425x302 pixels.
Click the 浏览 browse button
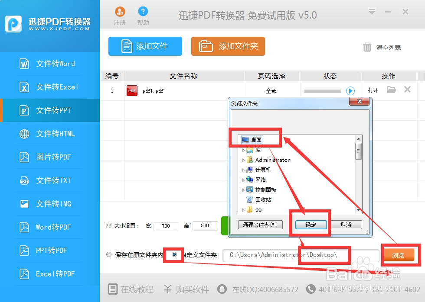[x=399, y=255]
